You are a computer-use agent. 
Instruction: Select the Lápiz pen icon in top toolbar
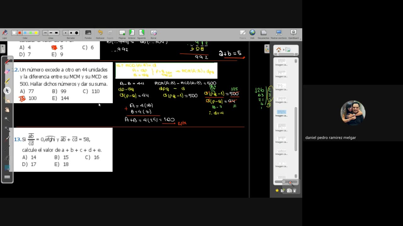[5, 33]
